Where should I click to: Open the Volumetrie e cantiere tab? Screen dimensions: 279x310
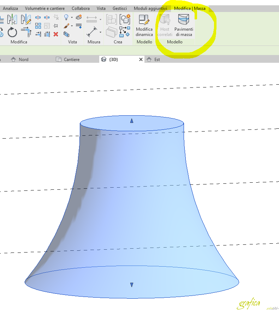[x=45, y=8]
